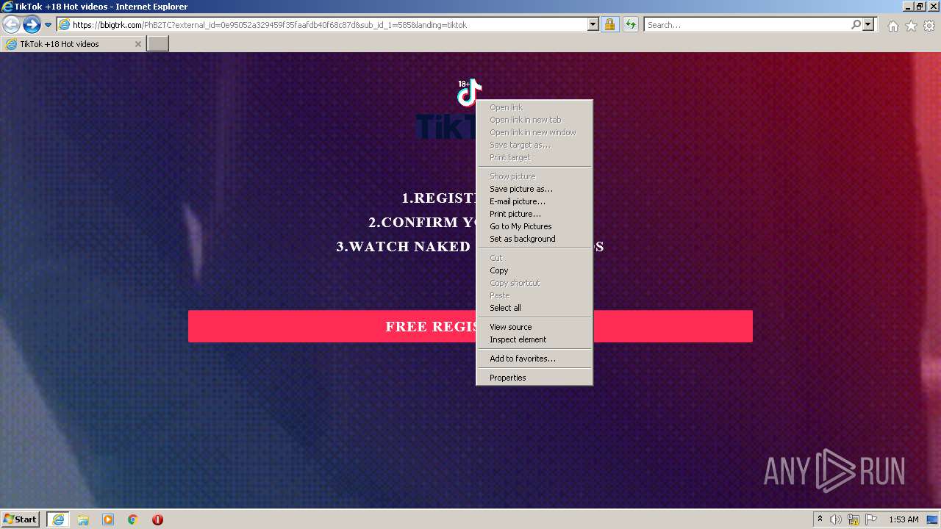The width and height of the screenshot is (941, 529).
Task: Open the recent pages dropdown arrow
Action: tap(49, 25)
